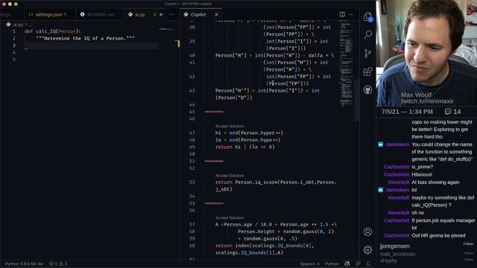Click the Copilot panel vertical scrollbar
This screenshot has height=268, width=477.
pos(356,100)
